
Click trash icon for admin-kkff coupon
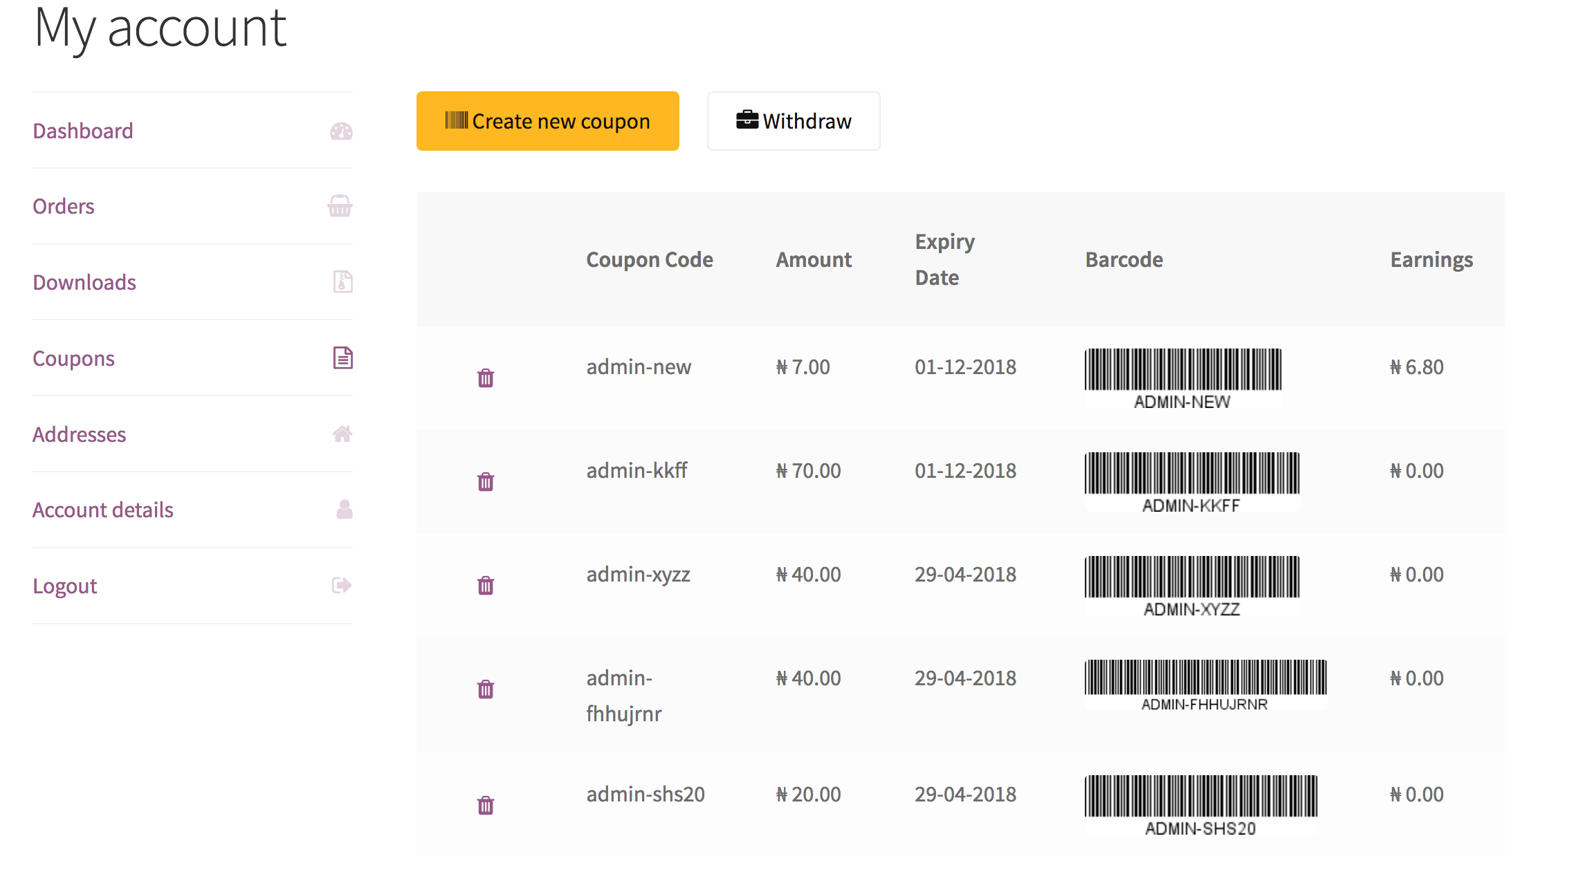[x=486, y=481]
